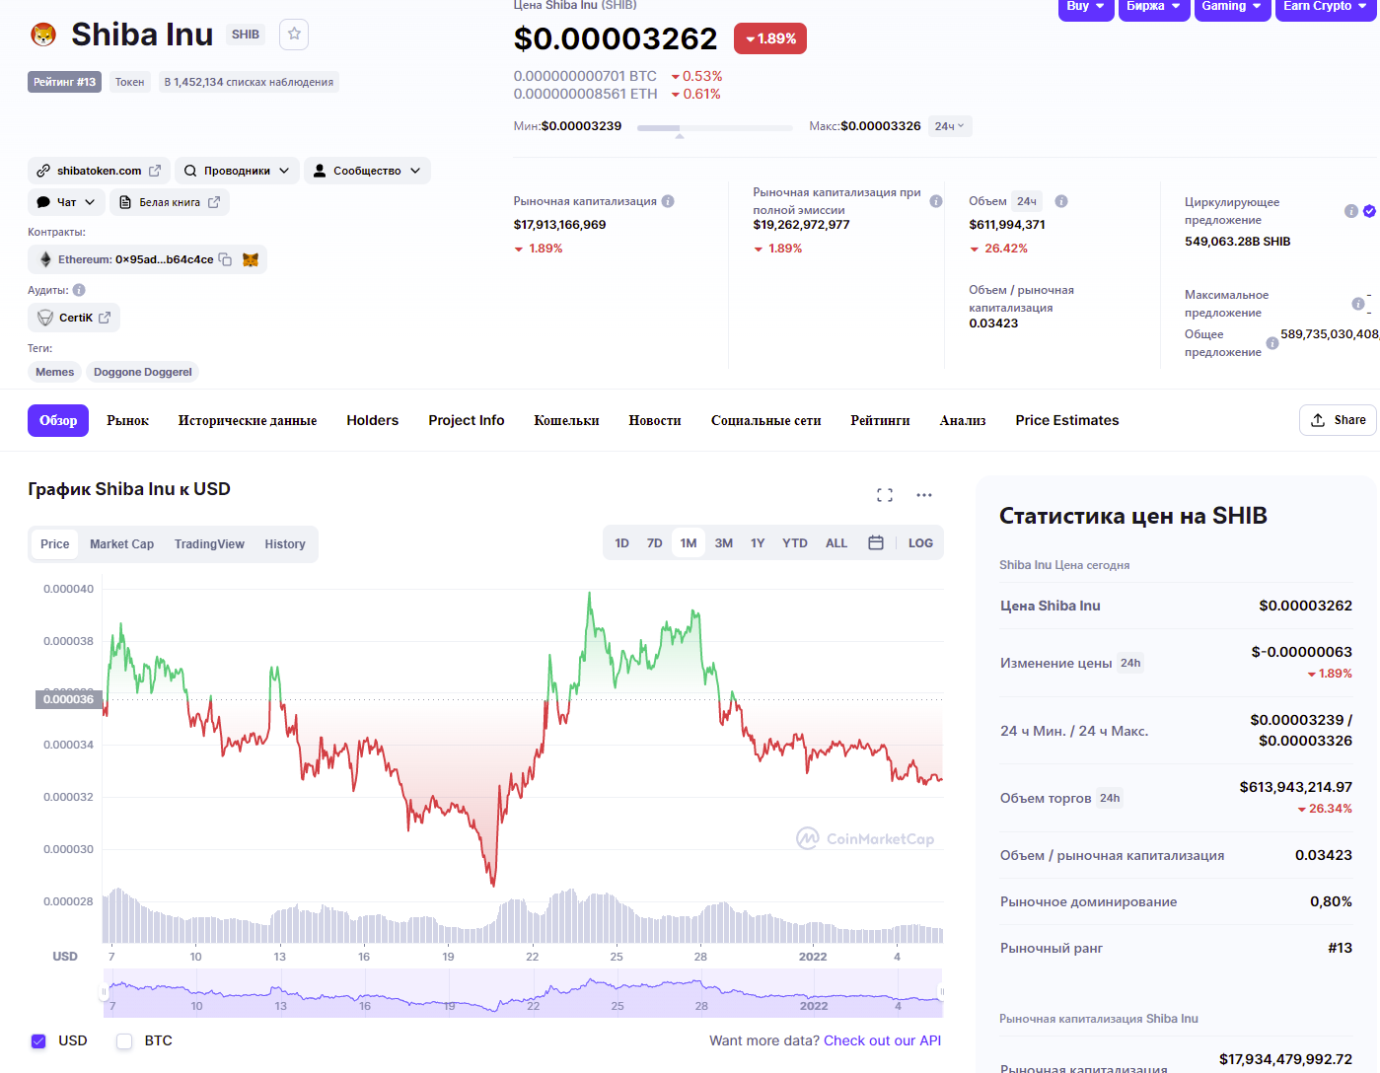Expand chart to fullscreen
The height and width of the screenshot is (1073, 1380).
[885, 495]
